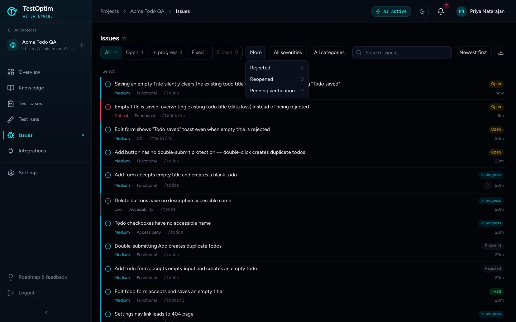Screen dimensions: 516x322
Task: Open the Acme Todo QA breadcrumb
Action: [x=147, y=11]
